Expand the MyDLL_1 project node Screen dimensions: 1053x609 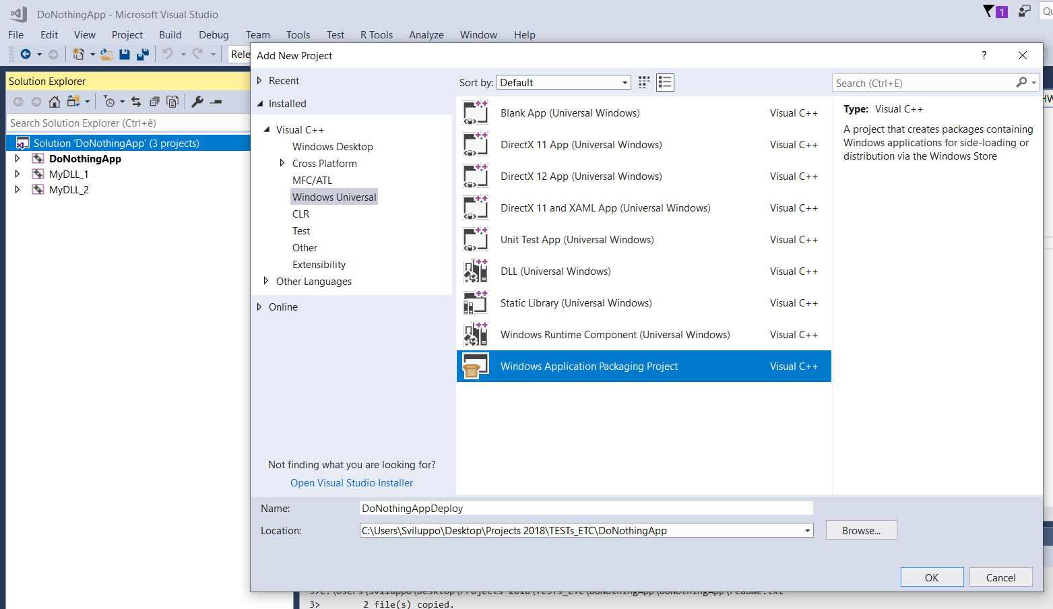[18, 174]
